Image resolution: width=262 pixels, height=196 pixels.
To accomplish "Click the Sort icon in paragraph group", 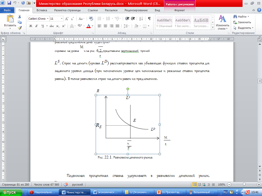I will [x=141, y=19].
